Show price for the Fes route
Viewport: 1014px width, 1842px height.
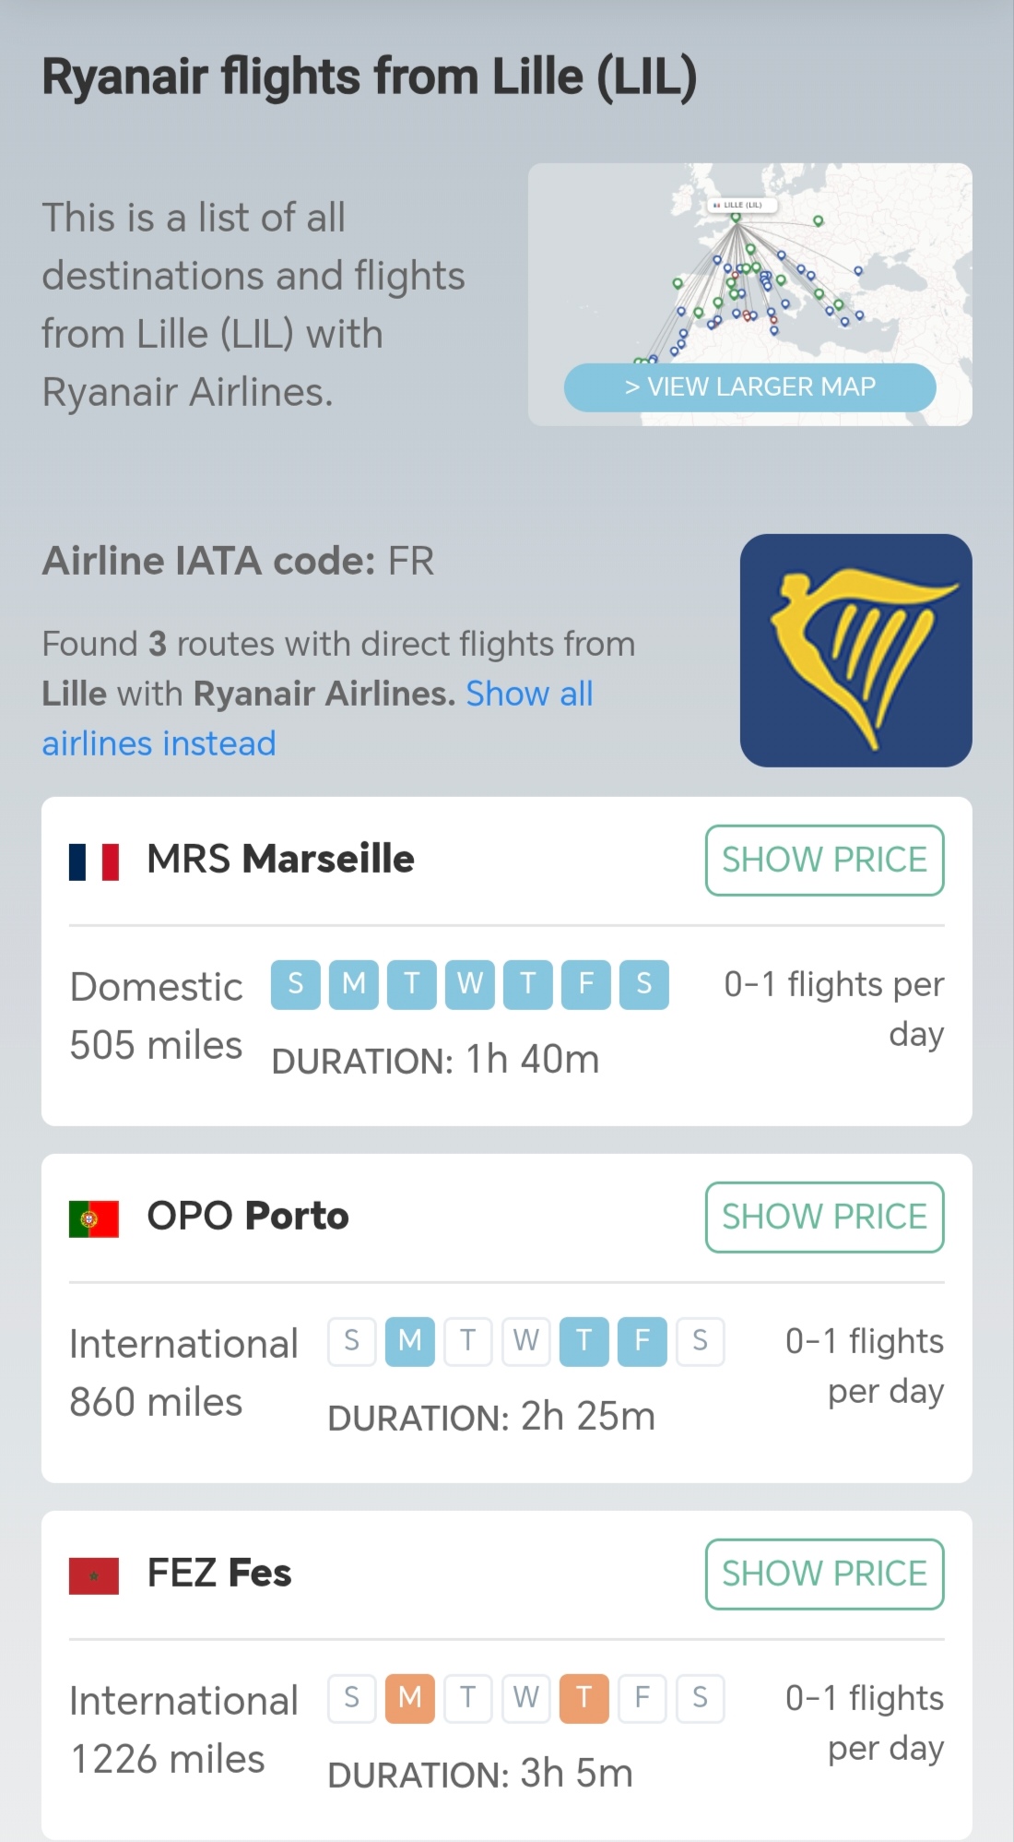click(x=825, y=1574)
